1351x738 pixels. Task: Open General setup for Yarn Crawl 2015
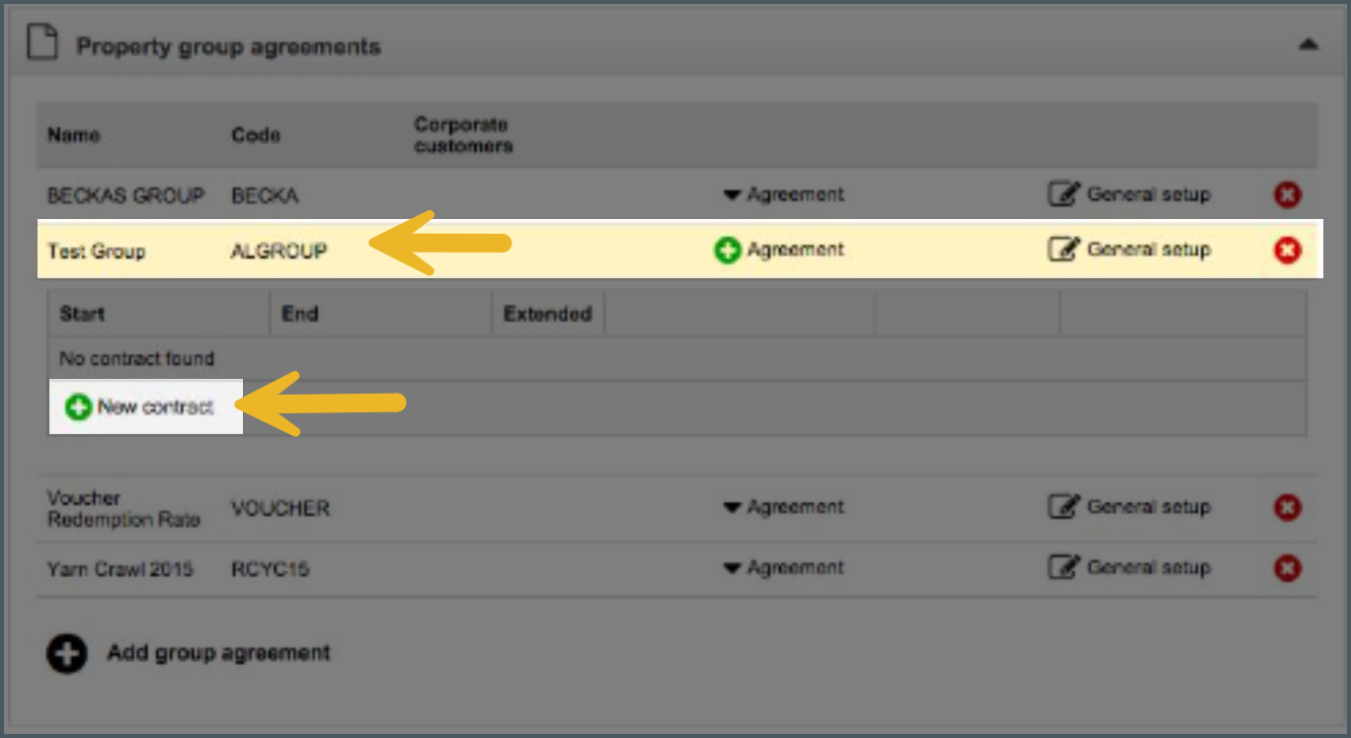(1129, 568)
